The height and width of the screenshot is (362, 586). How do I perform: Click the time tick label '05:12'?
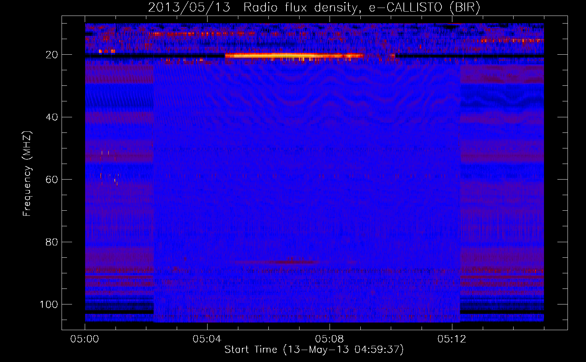[x=452, y=339]
